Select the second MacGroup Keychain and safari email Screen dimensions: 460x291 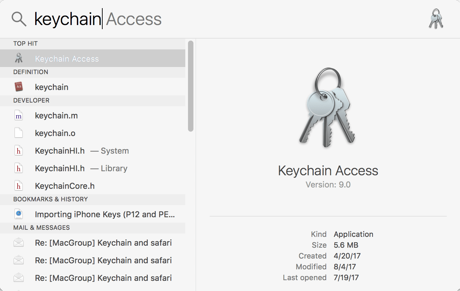pos(104,260)
